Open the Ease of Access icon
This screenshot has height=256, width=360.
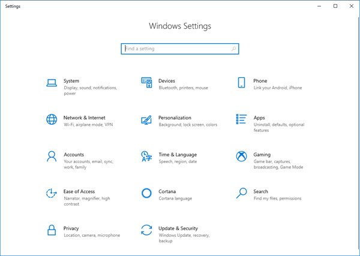tap(52, 193)
